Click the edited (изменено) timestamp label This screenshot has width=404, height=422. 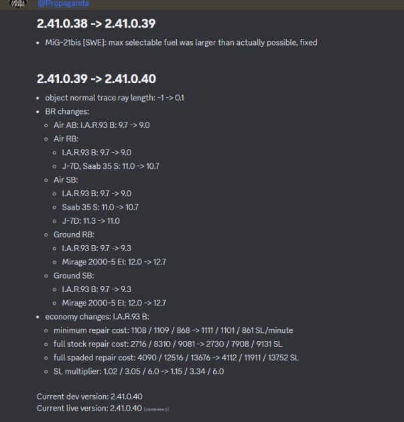156,409
